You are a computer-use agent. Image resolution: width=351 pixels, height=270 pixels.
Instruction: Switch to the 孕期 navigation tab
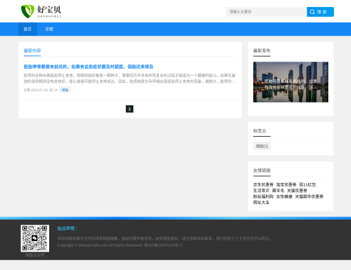[x=49, y=29]
